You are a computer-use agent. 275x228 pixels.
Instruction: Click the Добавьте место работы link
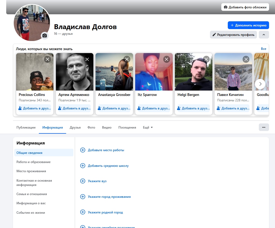click(x=106, y=150)
